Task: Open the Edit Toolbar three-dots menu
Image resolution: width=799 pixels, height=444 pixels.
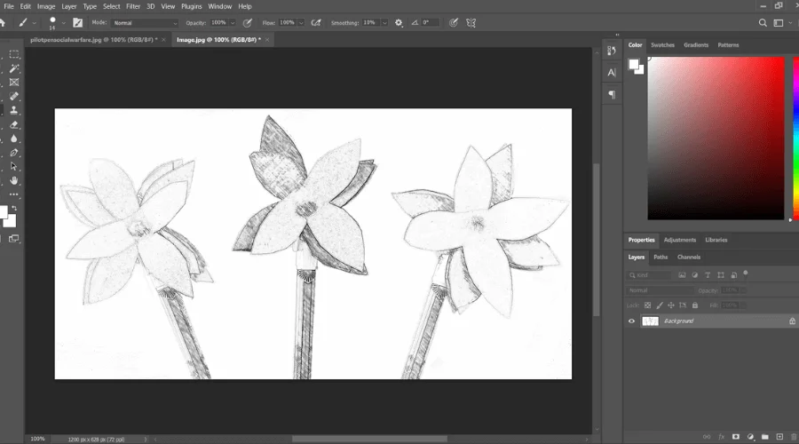Action: point(14,194)
